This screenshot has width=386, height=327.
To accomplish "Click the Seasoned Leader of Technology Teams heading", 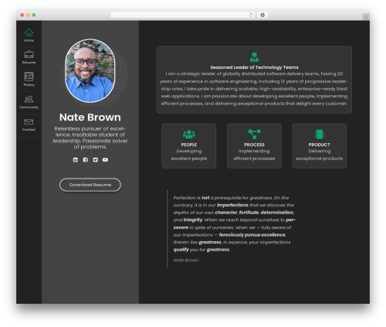I will (254, 67).
